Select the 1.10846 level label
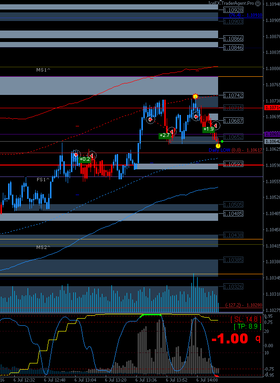The image size is (280, 383). click(233, 48)
